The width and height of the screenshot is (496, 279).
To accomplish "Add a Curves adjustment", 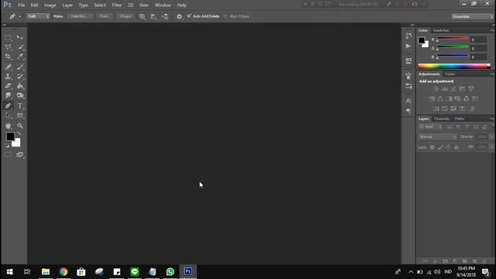I will point(453,89).
